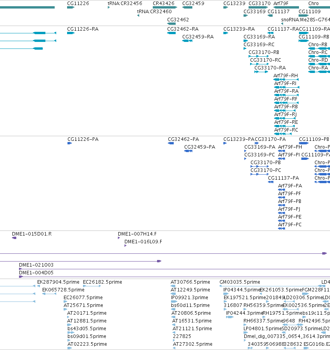The height and width of the screenshot is (350, 330).
Task: Click the bs43d05.5prime EST label
Action: (x=87, y=329)
